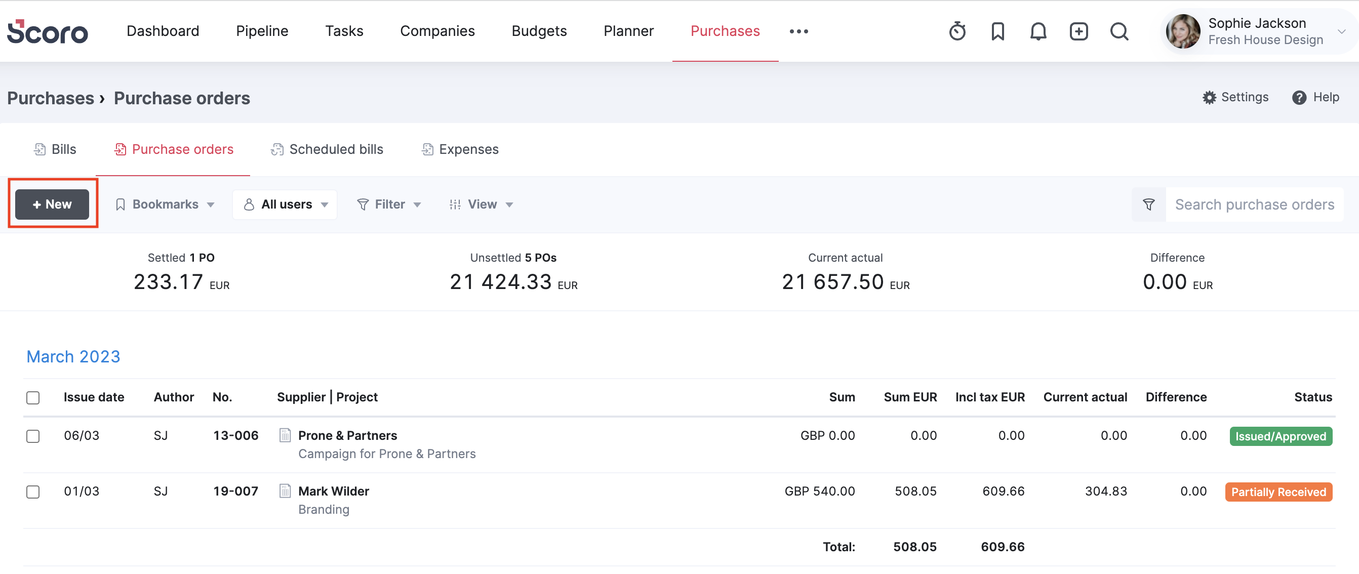Screen dimensions: 1359x574
Task: Open document icon for Mark Wilder order
Action: [x=285, y=491]
